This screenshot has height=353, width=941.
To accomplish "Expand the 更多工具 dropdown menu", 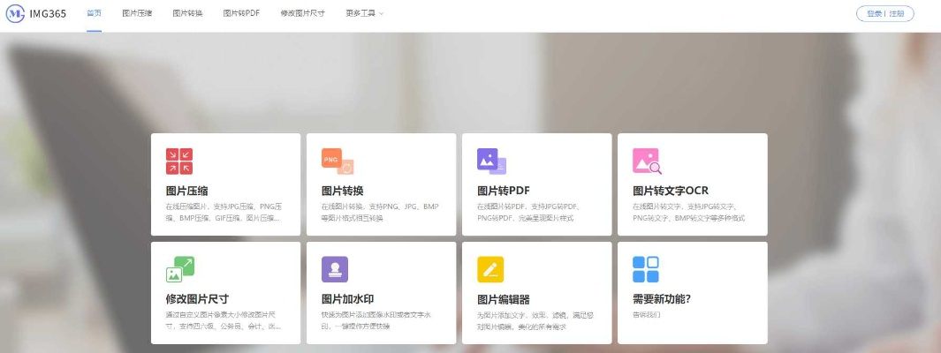I will 364,13.
